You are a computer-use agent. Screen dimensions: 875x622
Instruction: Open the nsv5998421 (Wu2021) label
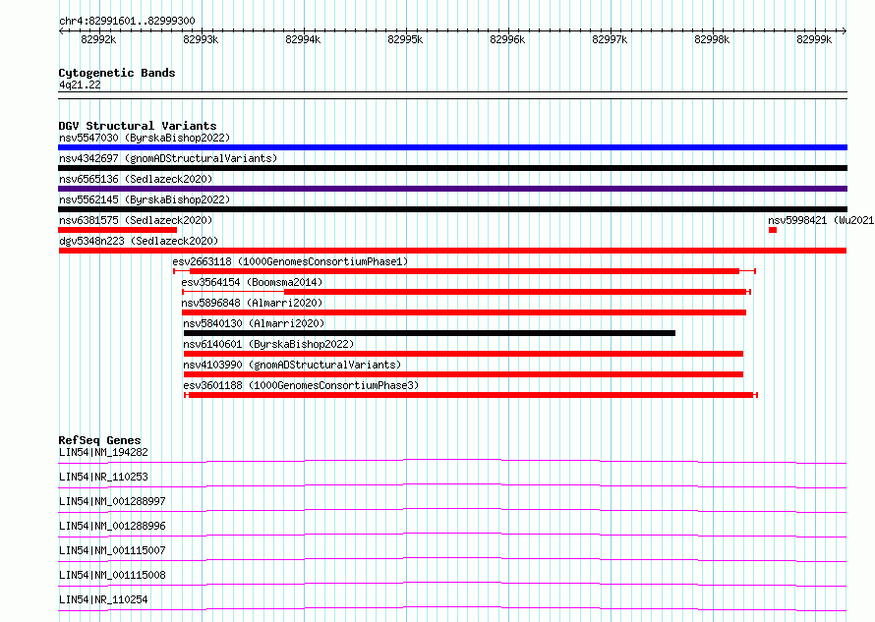click(x=821, y=220)
